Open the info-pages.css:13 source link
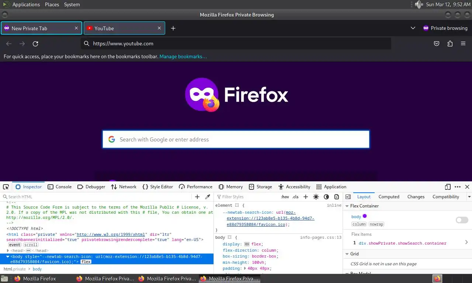Viewport: 472px width, 283px height. (x=321, y=238)
